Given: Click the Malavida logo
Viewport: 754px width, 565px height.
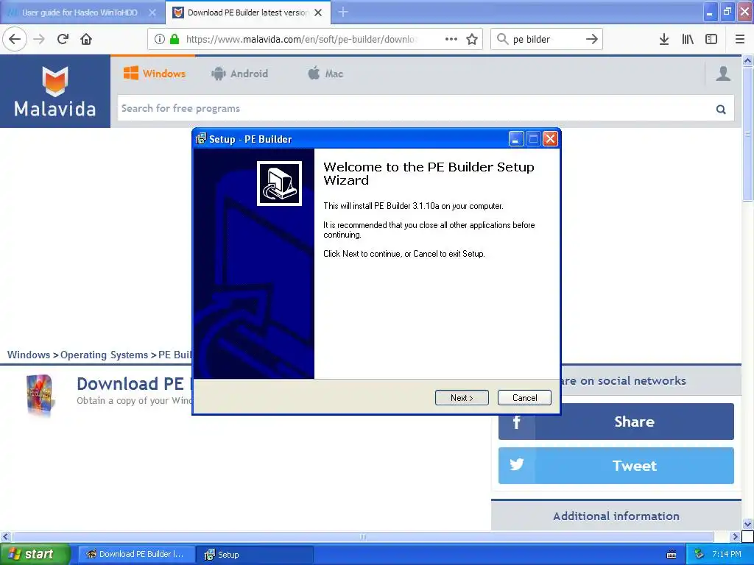Looking at the screenshot, I should click(x=54, y=92).
